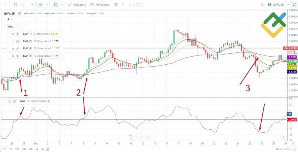
Task: Remove the EOM indicator
Action: click(10, 102)
